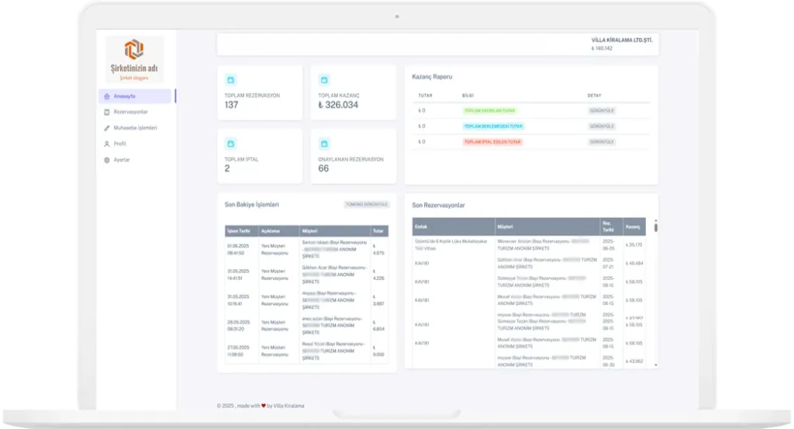Viewport: 794px width, 429px height.
Task: Click the Muhasebe İşlemleri pencil icon
Action: (107, 128)
